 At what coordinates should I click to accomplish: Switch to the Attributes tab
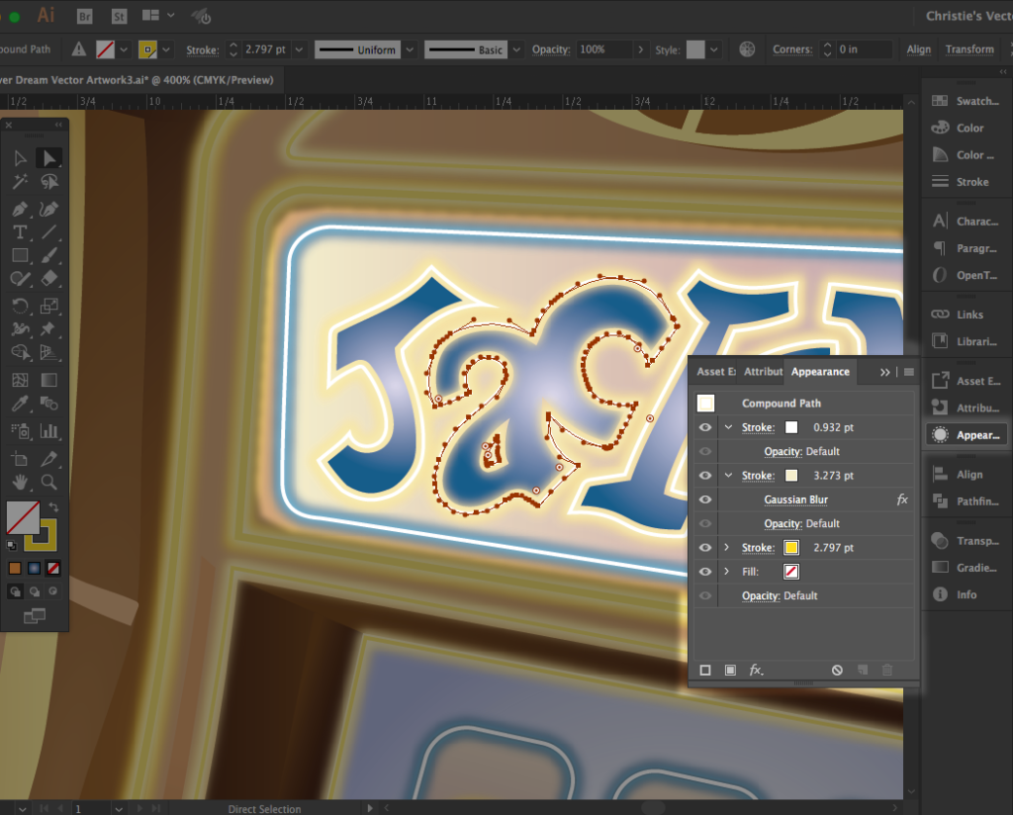762,372
